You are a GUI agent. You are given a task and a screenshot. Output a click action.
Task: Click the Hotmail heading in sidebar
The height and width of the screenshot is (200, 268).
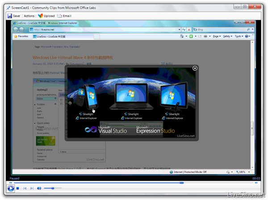pos(42,90)
